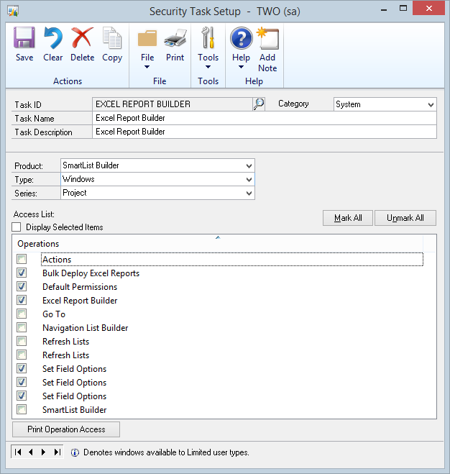This screenshot has height=474, width=450.
Task: Click the Save floppy disk icon
Action: pos(24,38)
